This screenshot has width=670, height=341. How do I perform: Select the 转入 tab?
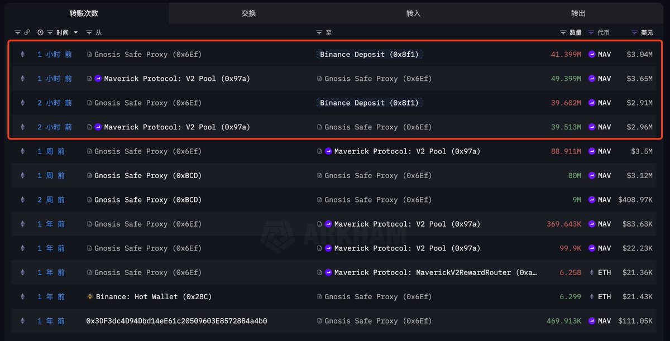point(413,13)
